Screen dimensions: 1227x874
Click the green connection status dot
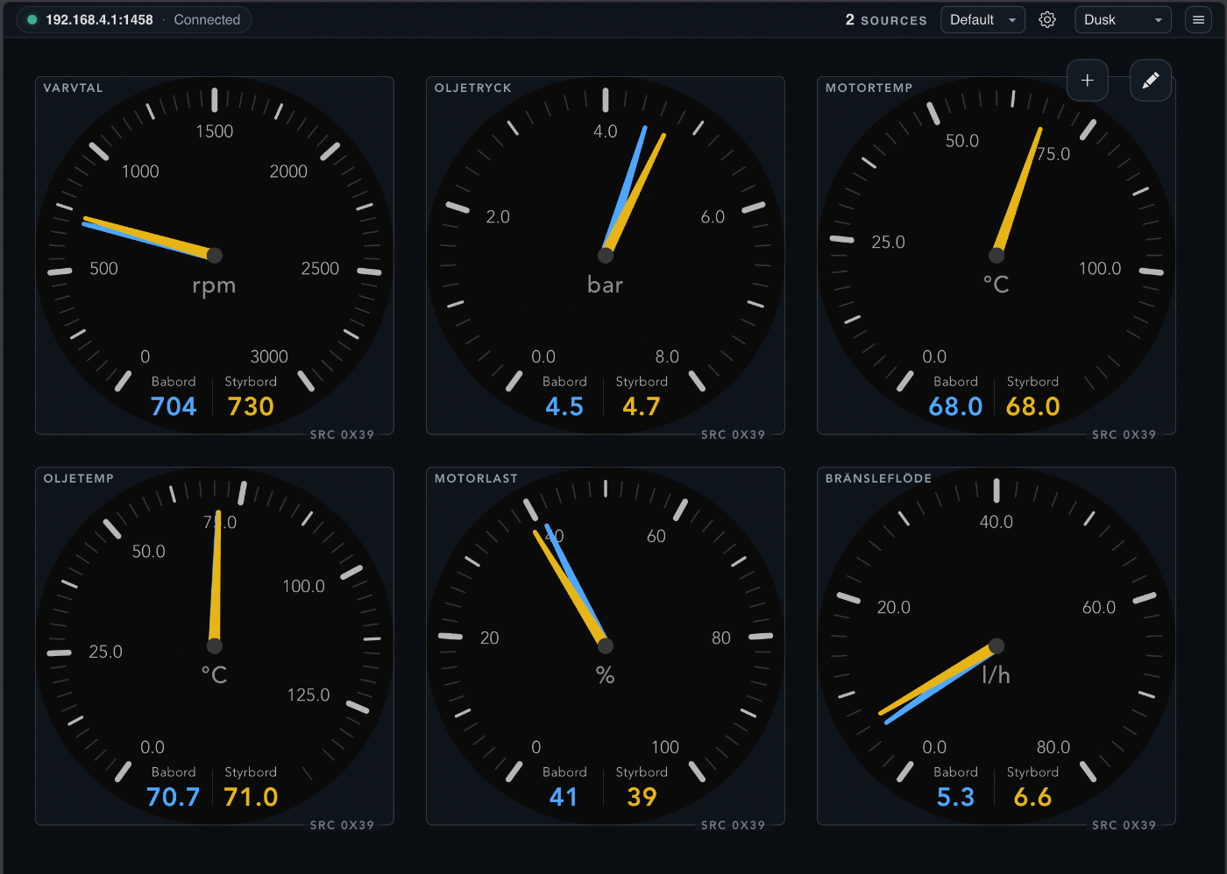coord(32,19)
